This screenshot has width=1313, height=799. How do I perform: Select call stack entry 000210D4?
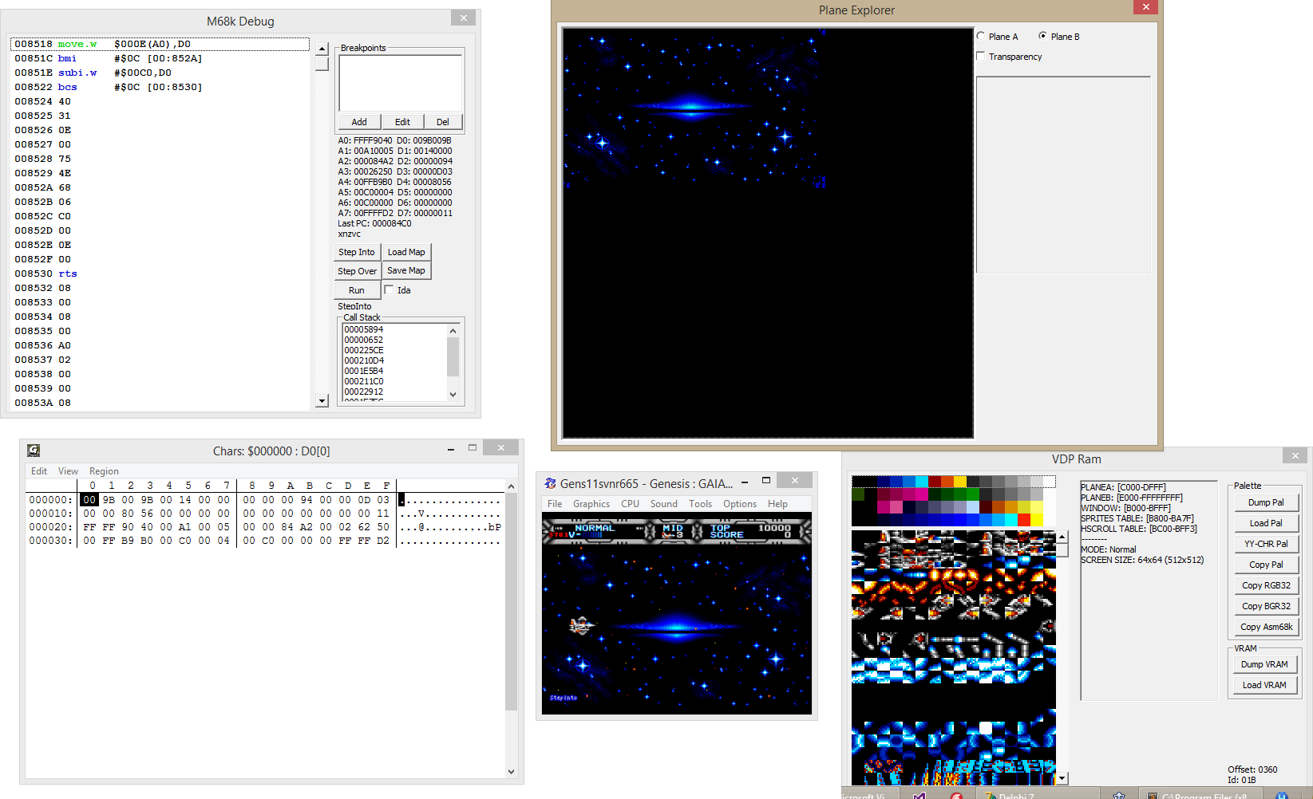pyautogui.click(x=364, y=360)
